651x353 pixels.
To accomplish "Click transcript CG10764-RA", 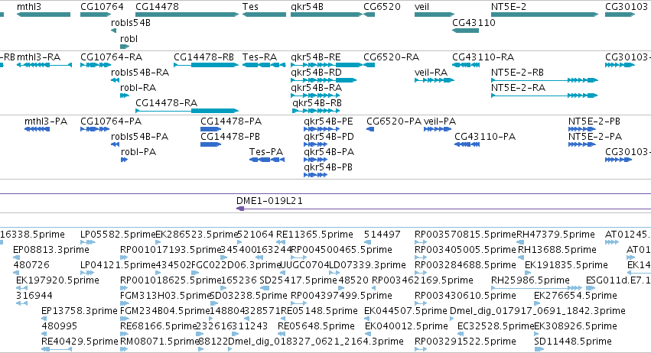I will (96, 65).
